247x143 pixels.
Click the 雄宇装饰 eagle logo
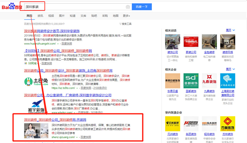36,106
